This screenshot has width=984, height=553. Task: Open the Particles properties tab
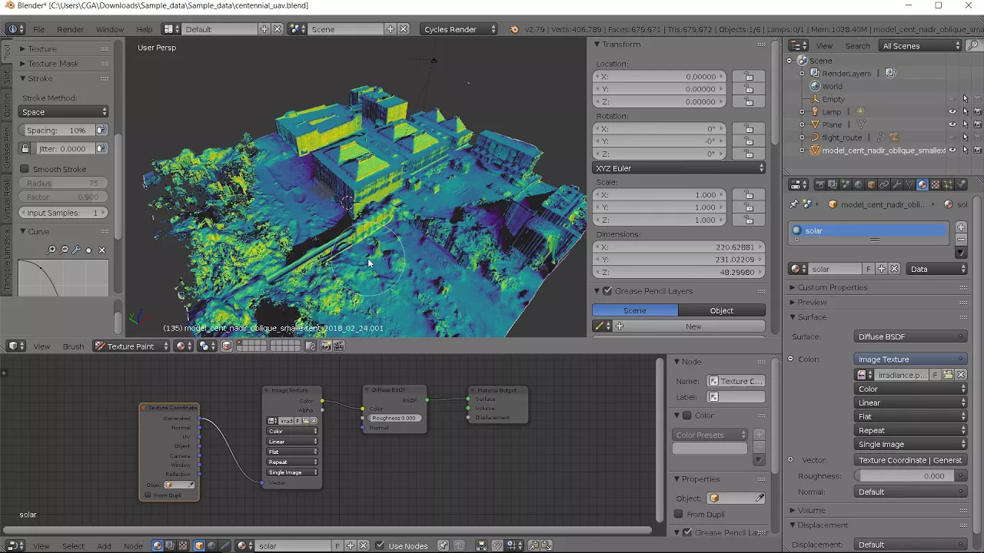948,184
